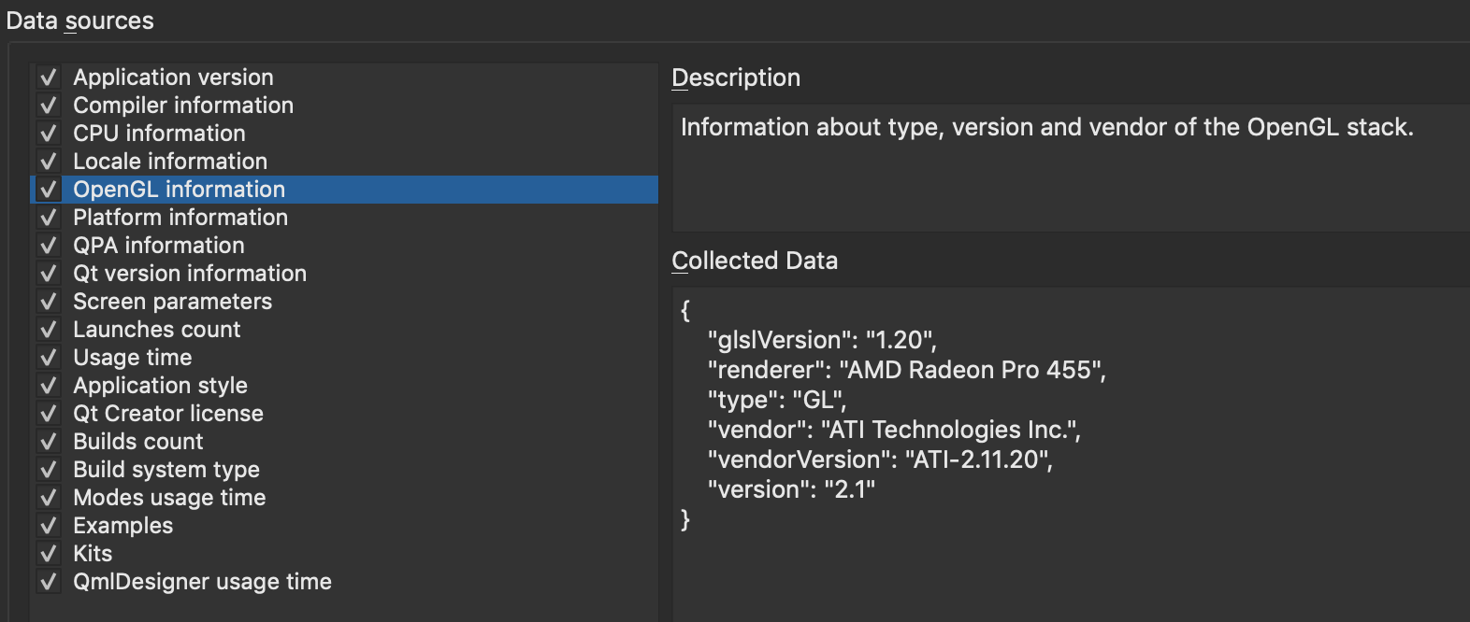Select Modes usage time entry
1470x622 pixels.
pos(169,498)
